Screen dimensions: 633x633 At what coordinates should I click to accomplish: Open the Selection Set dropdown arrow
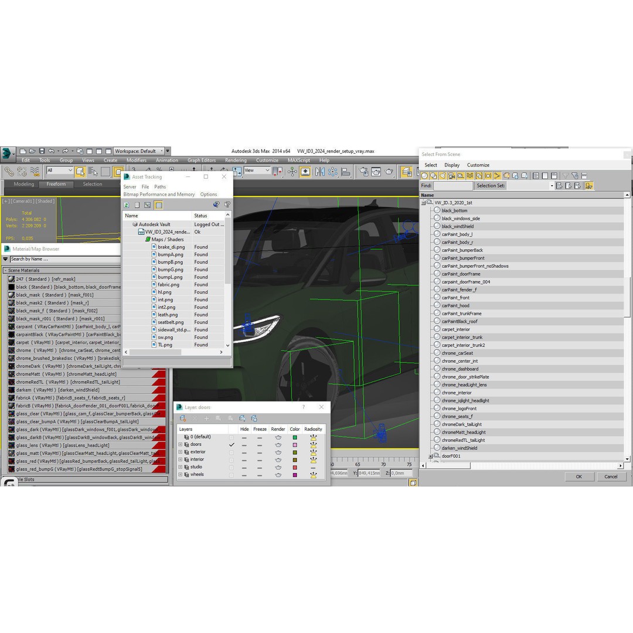pyautogui.click(x=552, y=186)
